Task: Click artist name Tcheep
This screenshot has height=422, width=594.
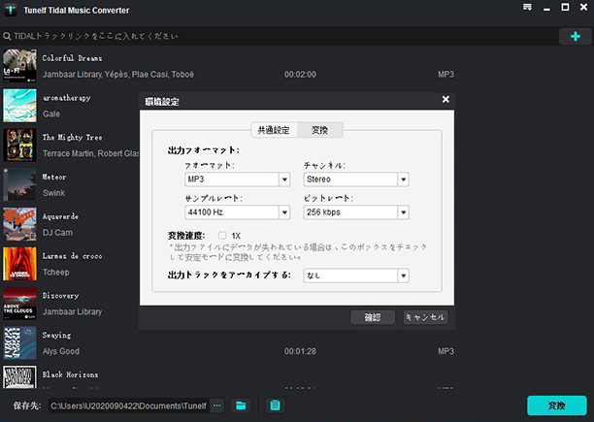Action: [55, 273]
